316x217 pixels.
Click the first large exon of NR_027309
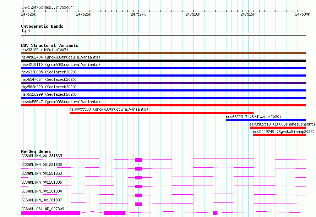[x=50, y=213]
